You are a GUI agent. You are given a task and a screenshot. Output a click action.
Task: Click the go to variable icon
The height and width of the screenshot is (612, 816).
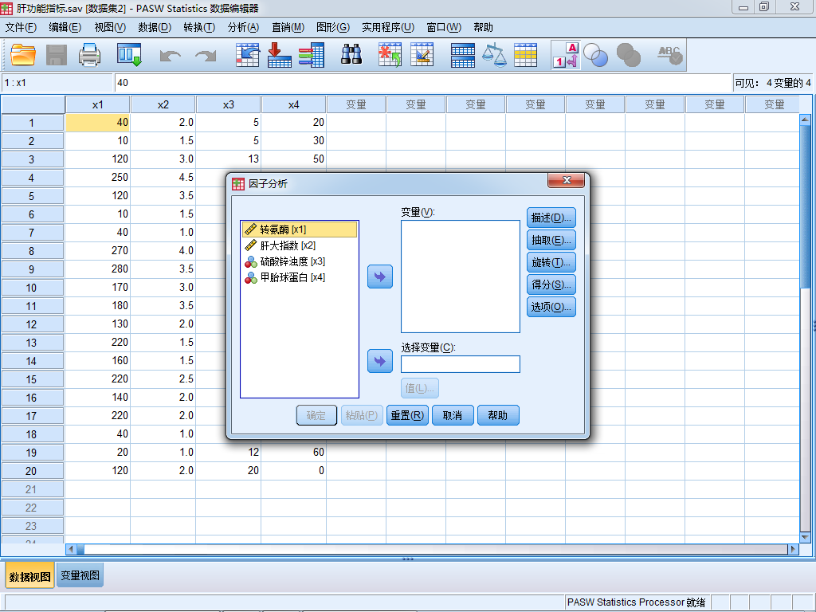280,55
